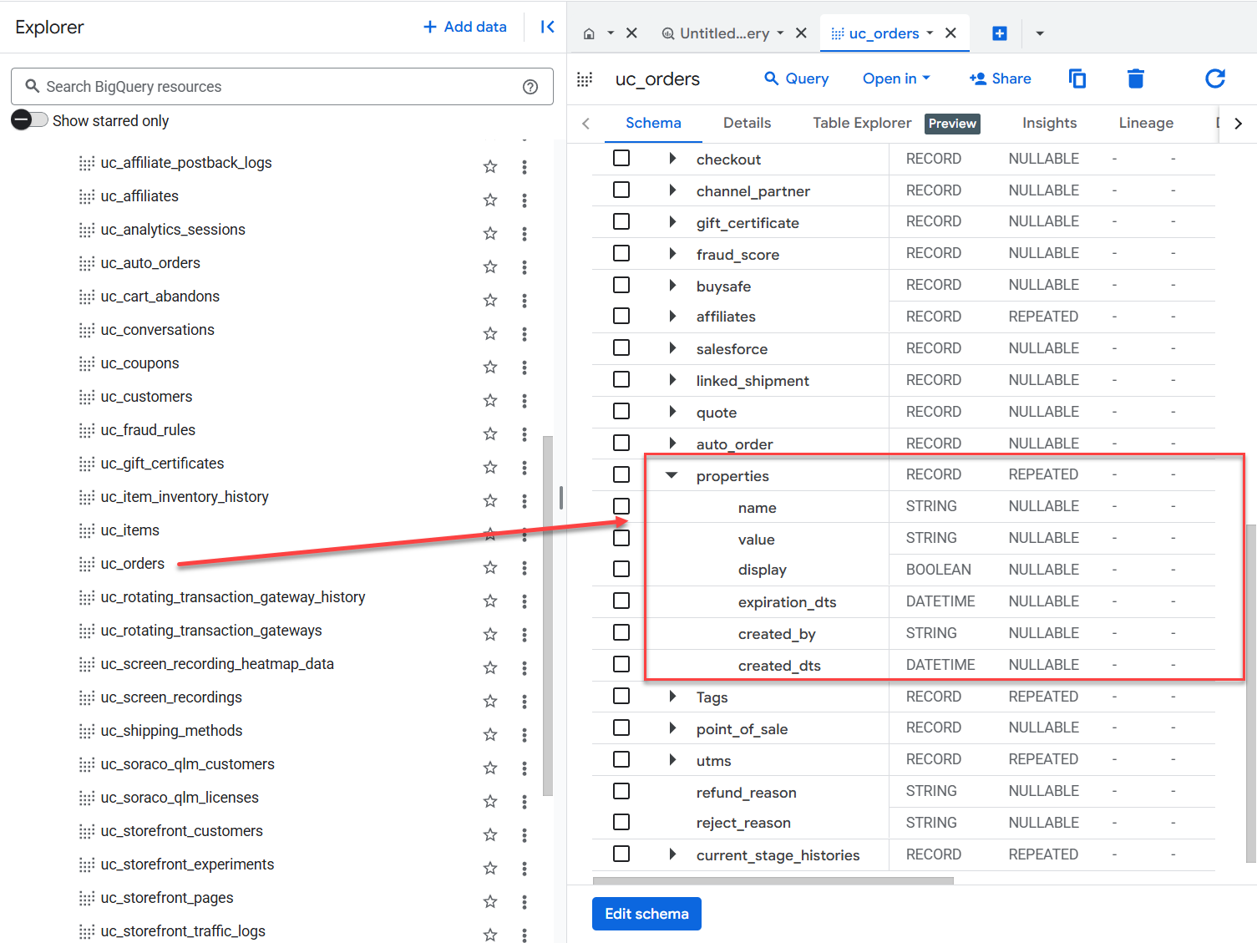Select the refund_reason field checkbox

tap(621, 791)
